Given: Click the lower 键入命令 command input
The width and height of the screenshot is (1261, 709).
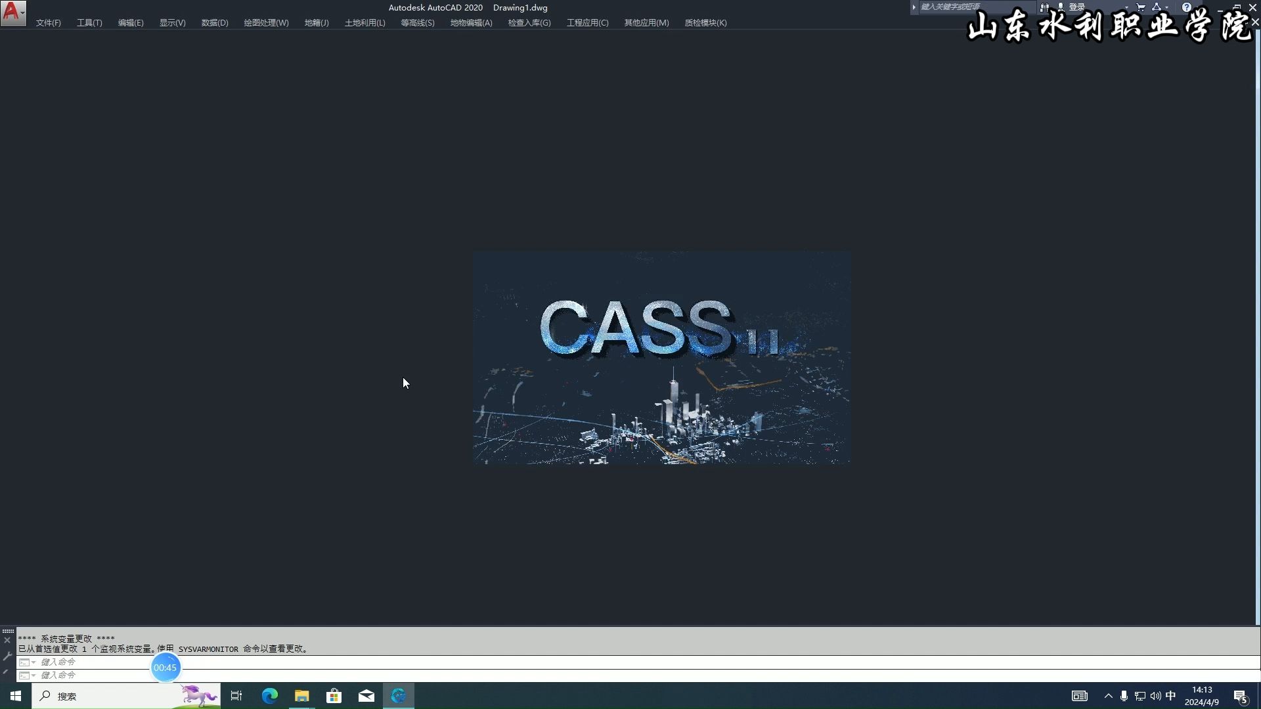Looking at the screenshot, I should (638, 675).
